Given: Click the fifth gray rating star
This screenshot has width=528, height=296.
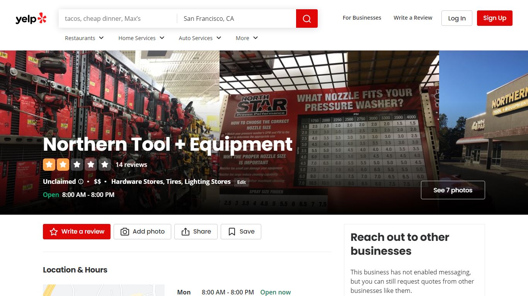Looking at the screenshot, I should coord(105,165).
